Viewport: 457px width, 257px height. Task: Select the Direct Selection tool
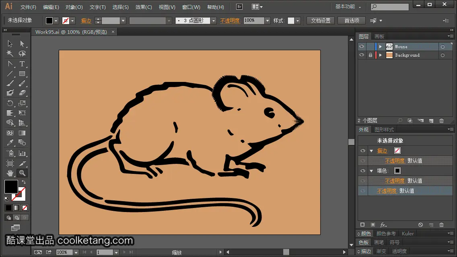(22, 44)
